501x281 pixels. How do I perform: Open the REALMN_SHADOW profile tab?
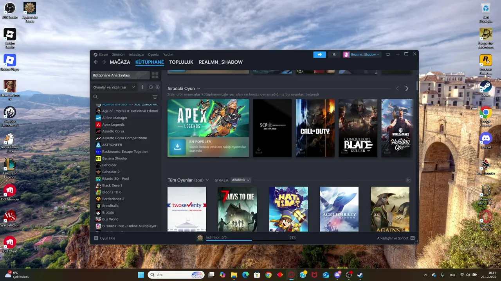[220, 62]
